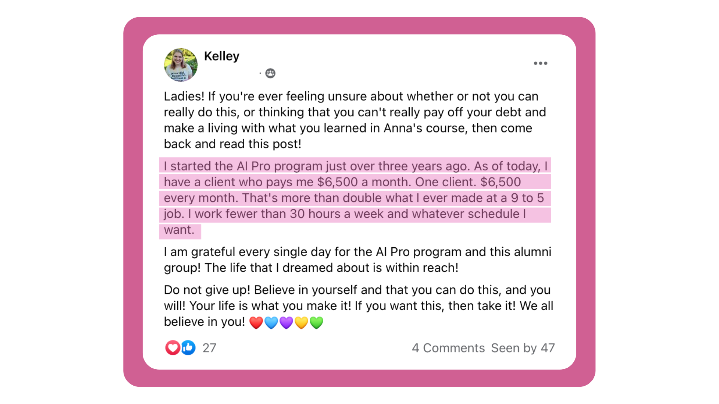
Task: Click the blue thumbs-up reaction icon
Action: pyautogui.click(x=188, y=348)
